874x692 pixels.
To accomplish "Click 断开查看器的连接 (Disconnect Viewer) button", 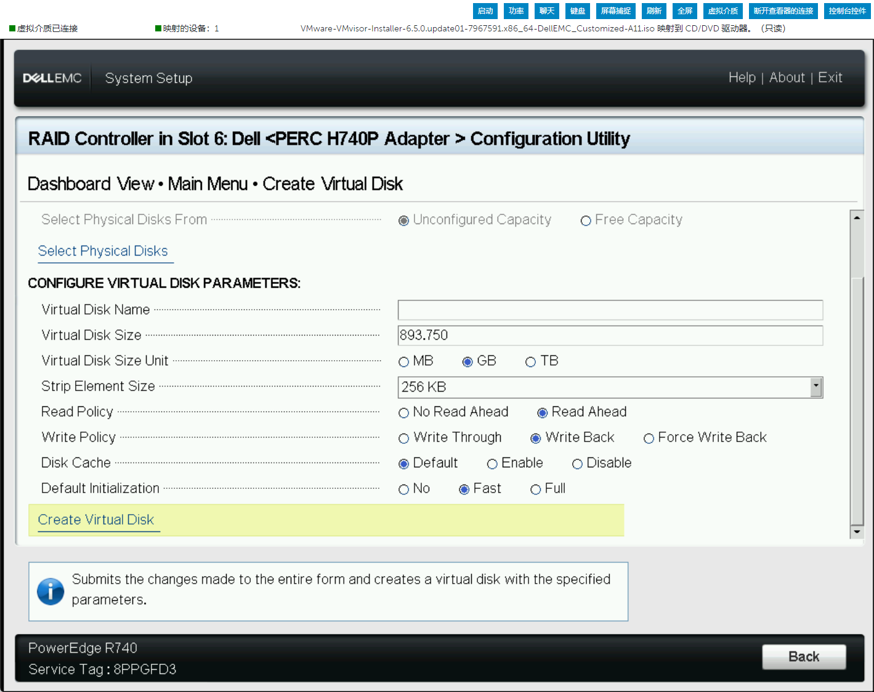I will coord(783,10).
